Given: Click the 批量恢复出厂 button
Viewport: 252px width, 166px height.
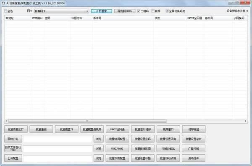Looking at the screenshot, I should pyautogui.click(x=16, y=129).
